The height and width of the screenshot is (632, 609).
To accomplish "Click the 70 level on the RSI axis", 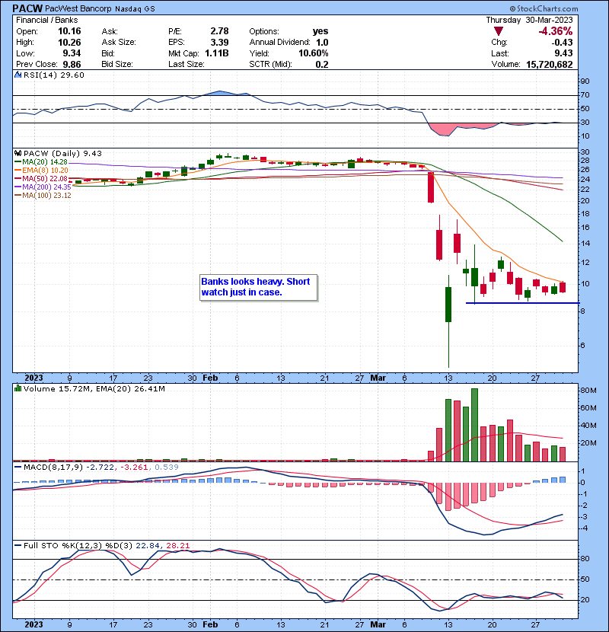I will pos(585,95).
